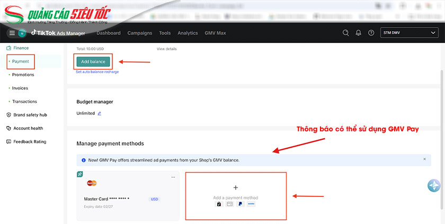Edit the Unlimited budget pencil icon
Image resolution: width=445 pixels, height=224 pixels.
(99, 113)
